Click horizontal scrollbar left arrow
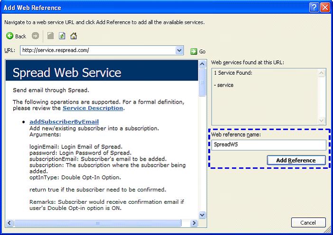The height and width of the screenshot is (235, 333). coord(9,223)
